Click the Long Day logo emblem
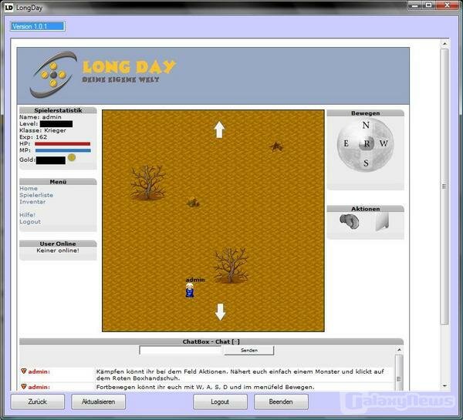Screen dimensions: 463x420 [x=52, y=75]
